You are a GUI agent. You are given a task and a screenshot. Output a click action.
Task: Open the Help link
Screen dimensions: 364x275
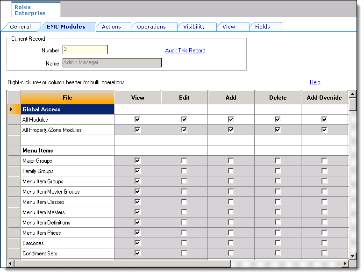[315, 82]
